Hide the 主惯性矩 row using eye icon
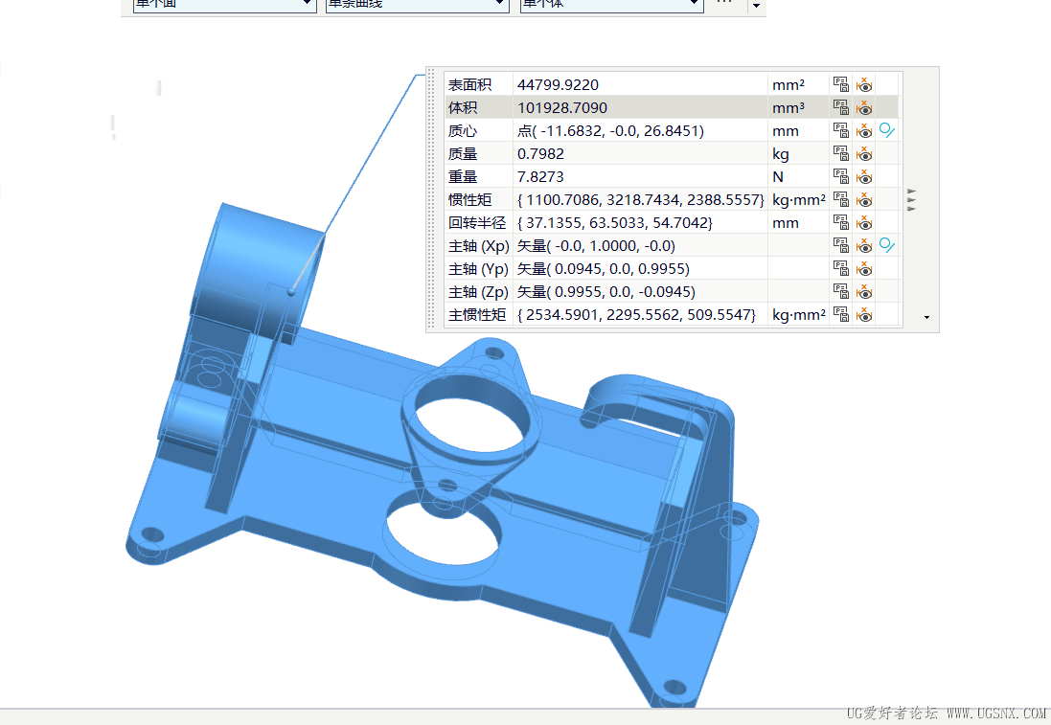Image resolution: width=1051 pixels, height=725 pixels. coord(864,313)
